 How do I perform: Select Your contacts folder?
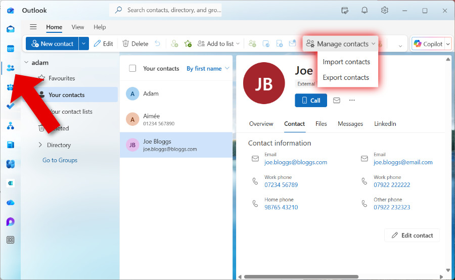[x=70, y=95]
